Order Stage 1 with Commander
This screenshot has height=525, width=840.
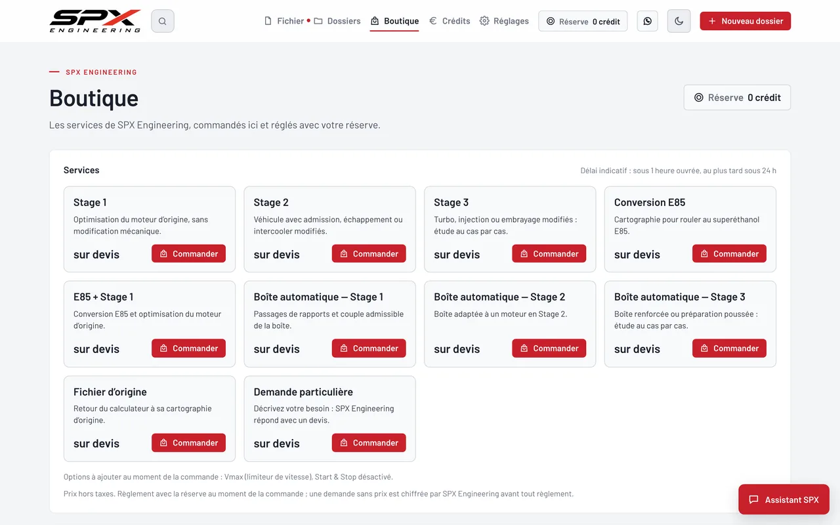coord(188,254)
